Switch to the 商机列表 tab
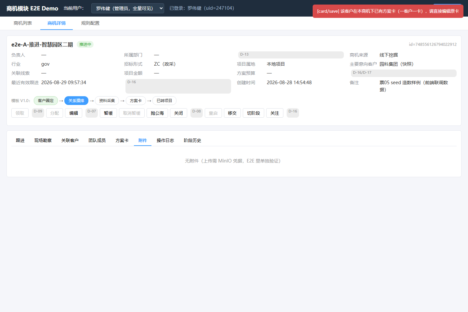This screenshot has height=312, width=468. 23,23
